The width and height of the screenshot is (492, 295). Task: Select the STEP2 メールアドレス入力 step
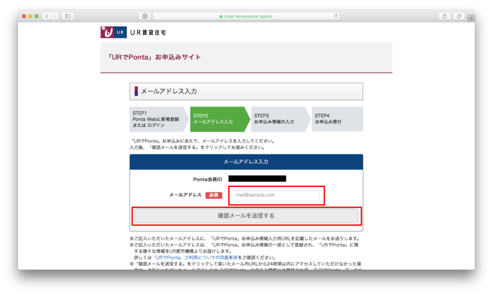[220, 119]
